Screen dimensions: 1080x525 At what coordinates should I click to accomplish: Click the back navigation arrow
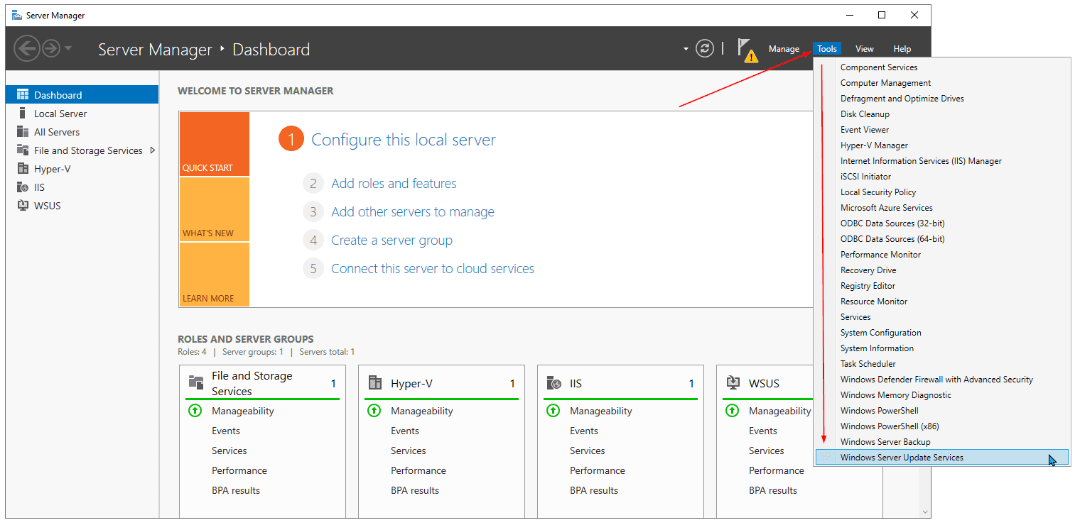click(x=26, y=49)
